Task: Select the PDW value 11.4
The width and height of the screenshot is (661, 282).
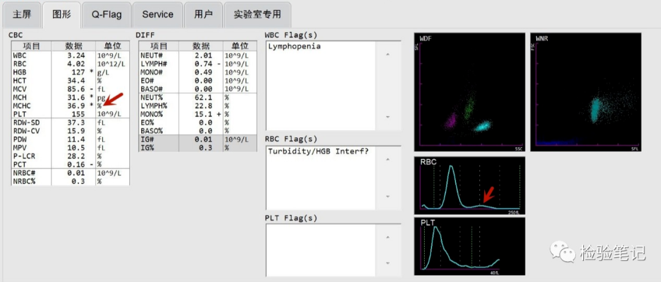Action: click(x=77, y=140)
